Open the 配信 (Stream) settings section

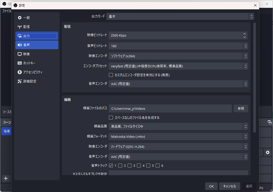27,26
